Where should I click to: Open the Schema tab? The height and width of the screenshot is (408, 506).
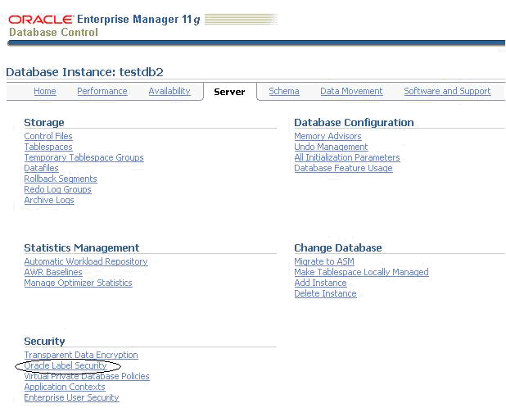(x=284, y=91)
